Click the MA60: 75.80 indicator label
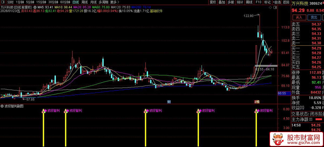Screen dimensions: 324x147 pos(100,7)
